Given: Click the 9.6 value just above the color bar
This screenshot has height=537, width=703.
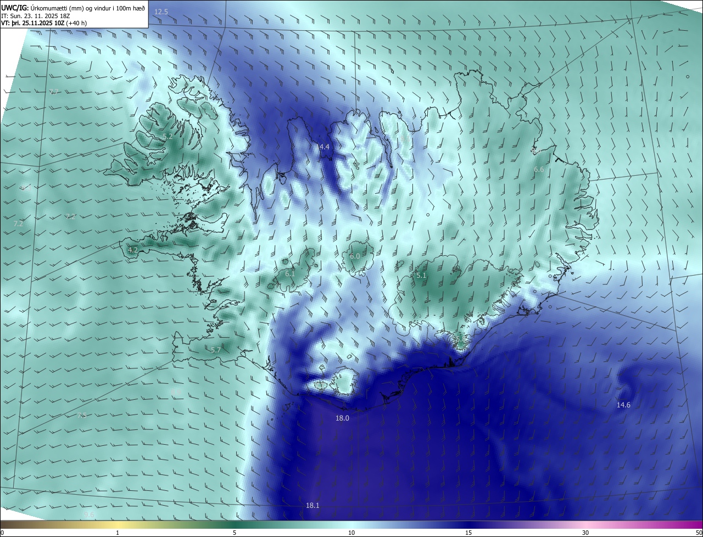Looking at the screenshot, I should tap(89, 515).
